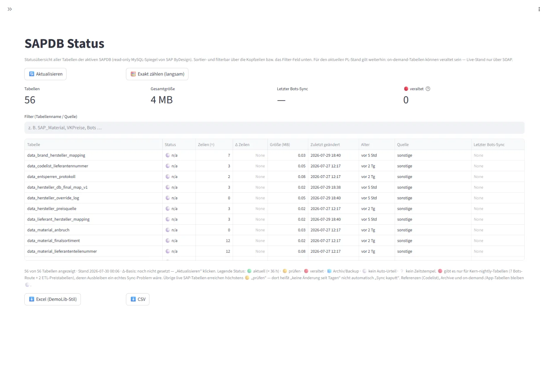
Task: Download Excel (DemoLib-Stil) file
Action: 52,299
